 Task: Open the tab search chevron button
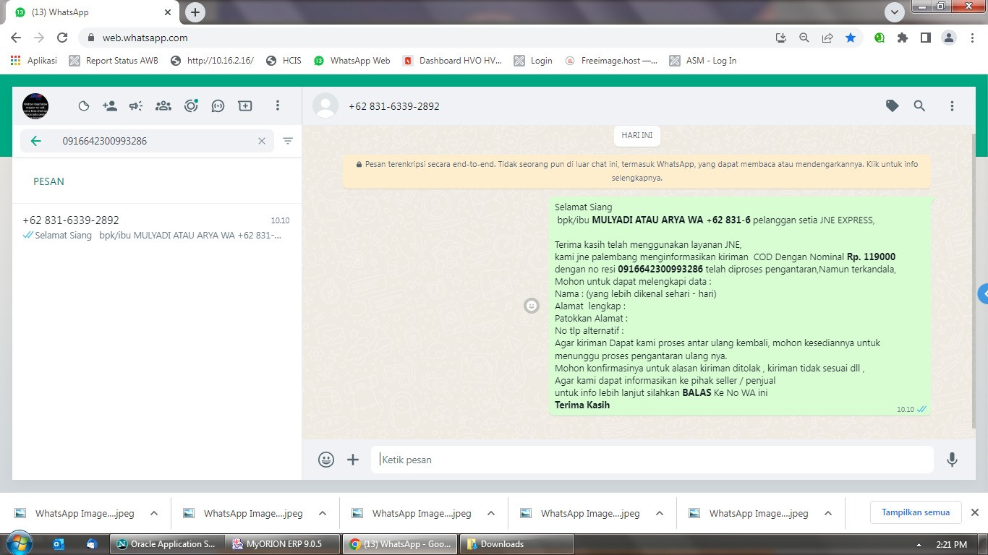(x=895, y=12)
